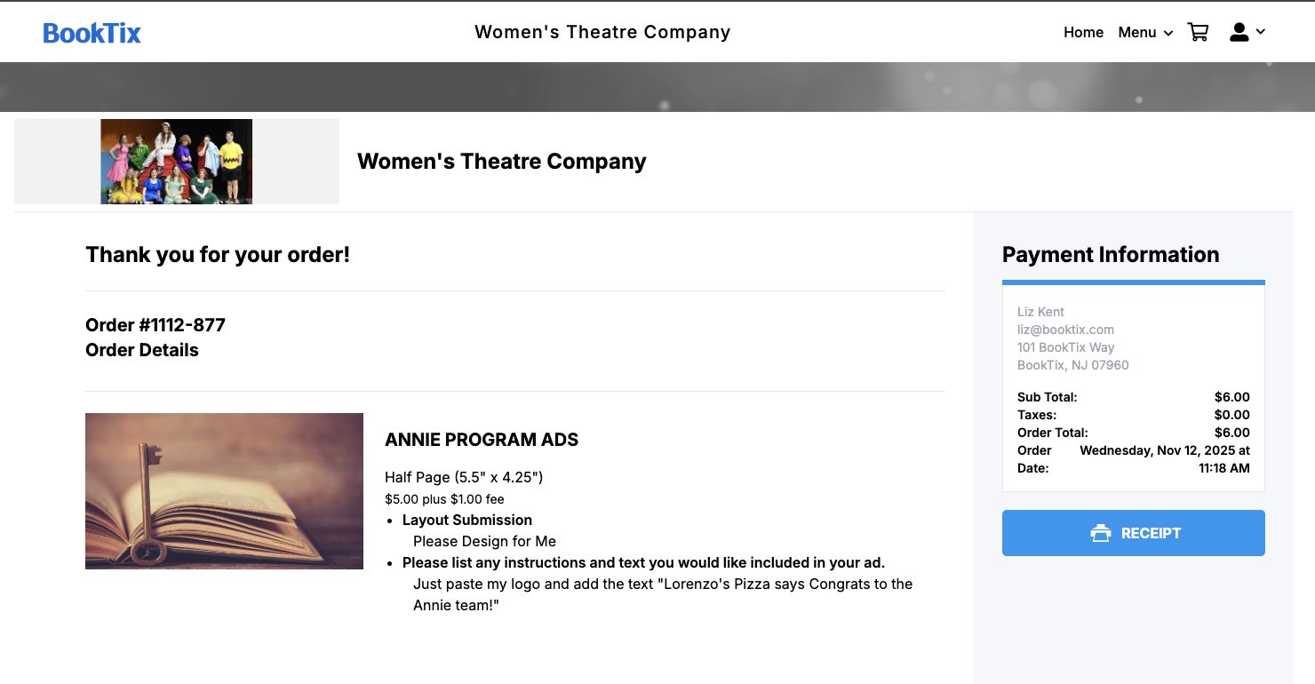Click the Order #1112-877 number

[155, 325]
